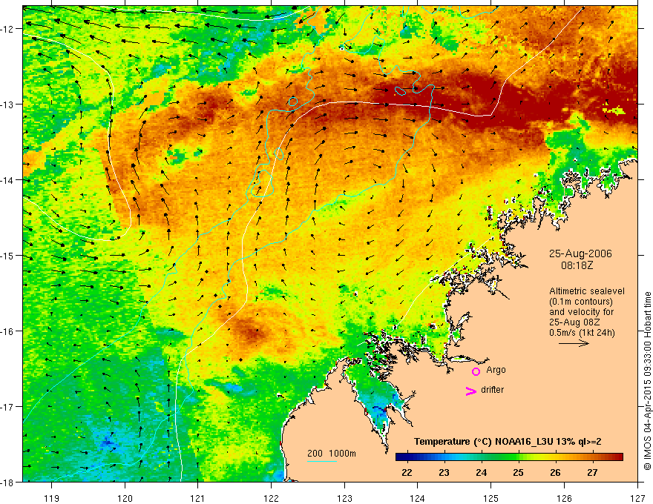
Task: Click the latitude -17 axis label
Action: point(8,406)
